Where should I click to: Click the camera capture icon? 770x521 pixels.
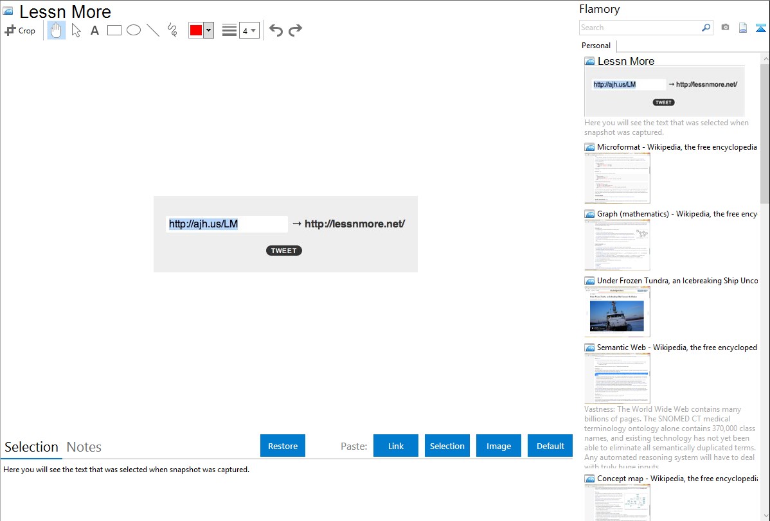tap(725, 28)
